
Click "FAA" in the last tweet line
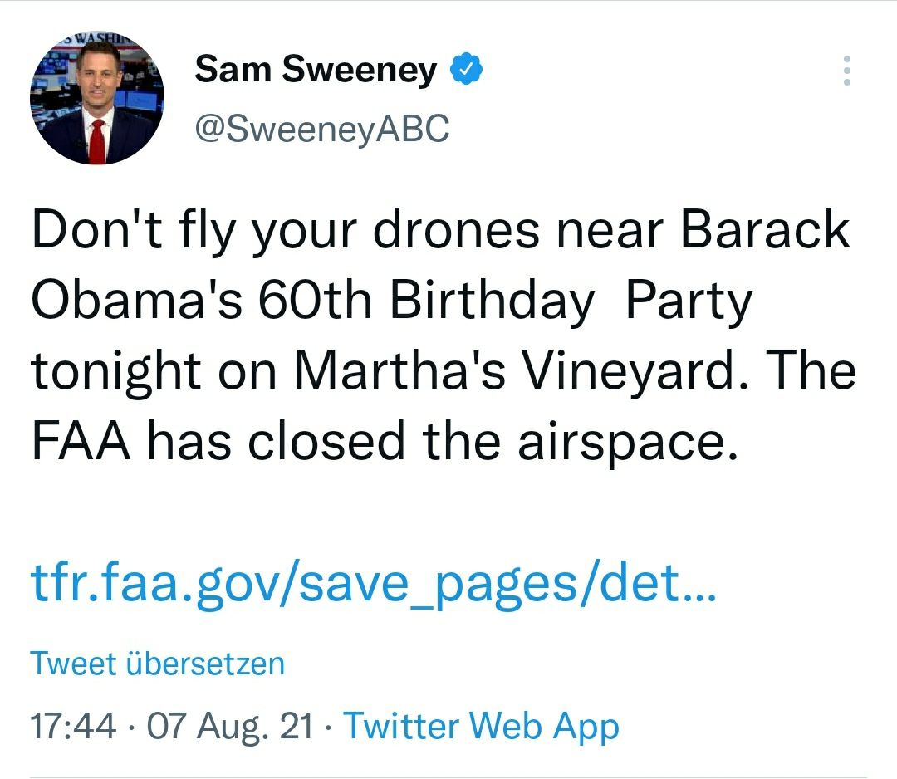(81, 442)
